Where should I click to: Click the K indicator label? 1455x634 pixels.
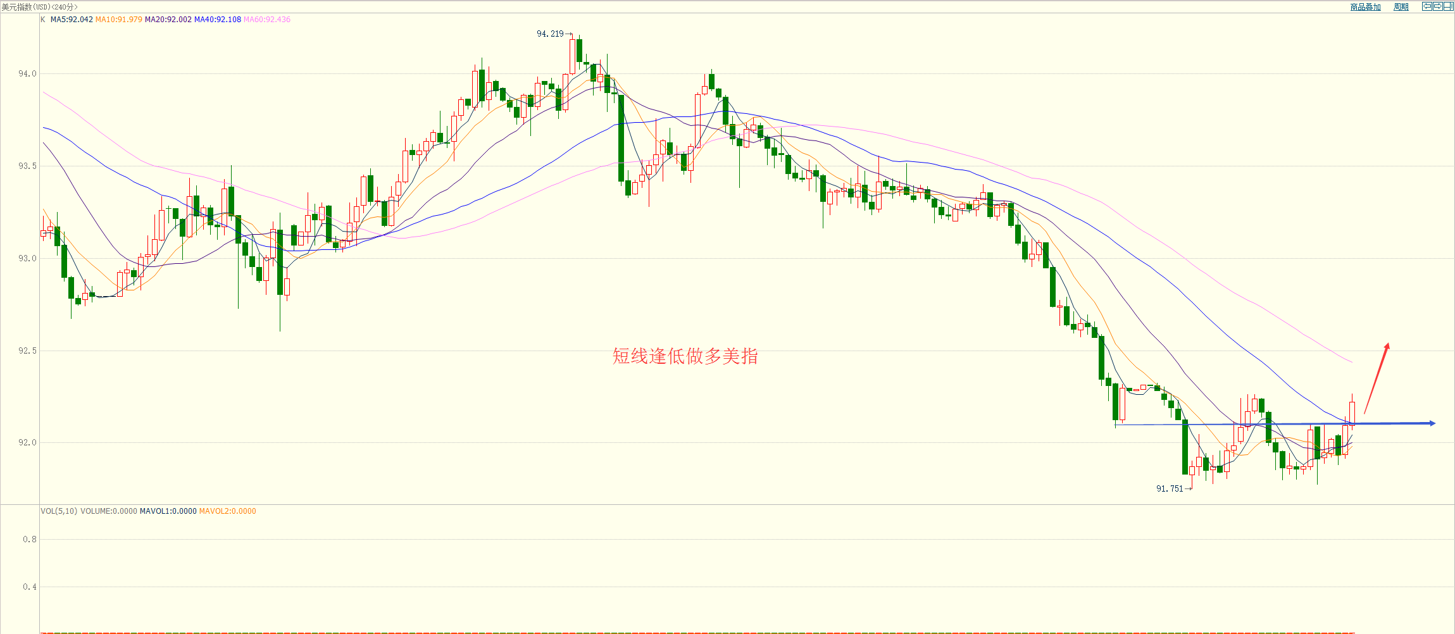(x=43, y=20)
